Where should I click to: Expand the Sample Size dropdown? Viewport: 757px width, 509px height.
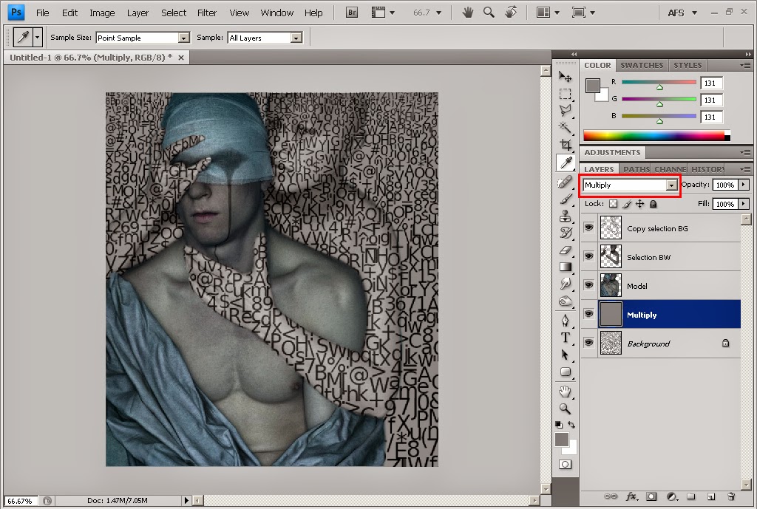[143, 38]
